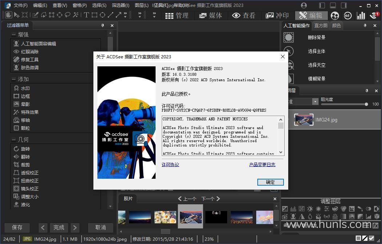Image resolution: width=382 pixels, height=244 pixels.
Task: Click the 完成 button
Action: 59,227
